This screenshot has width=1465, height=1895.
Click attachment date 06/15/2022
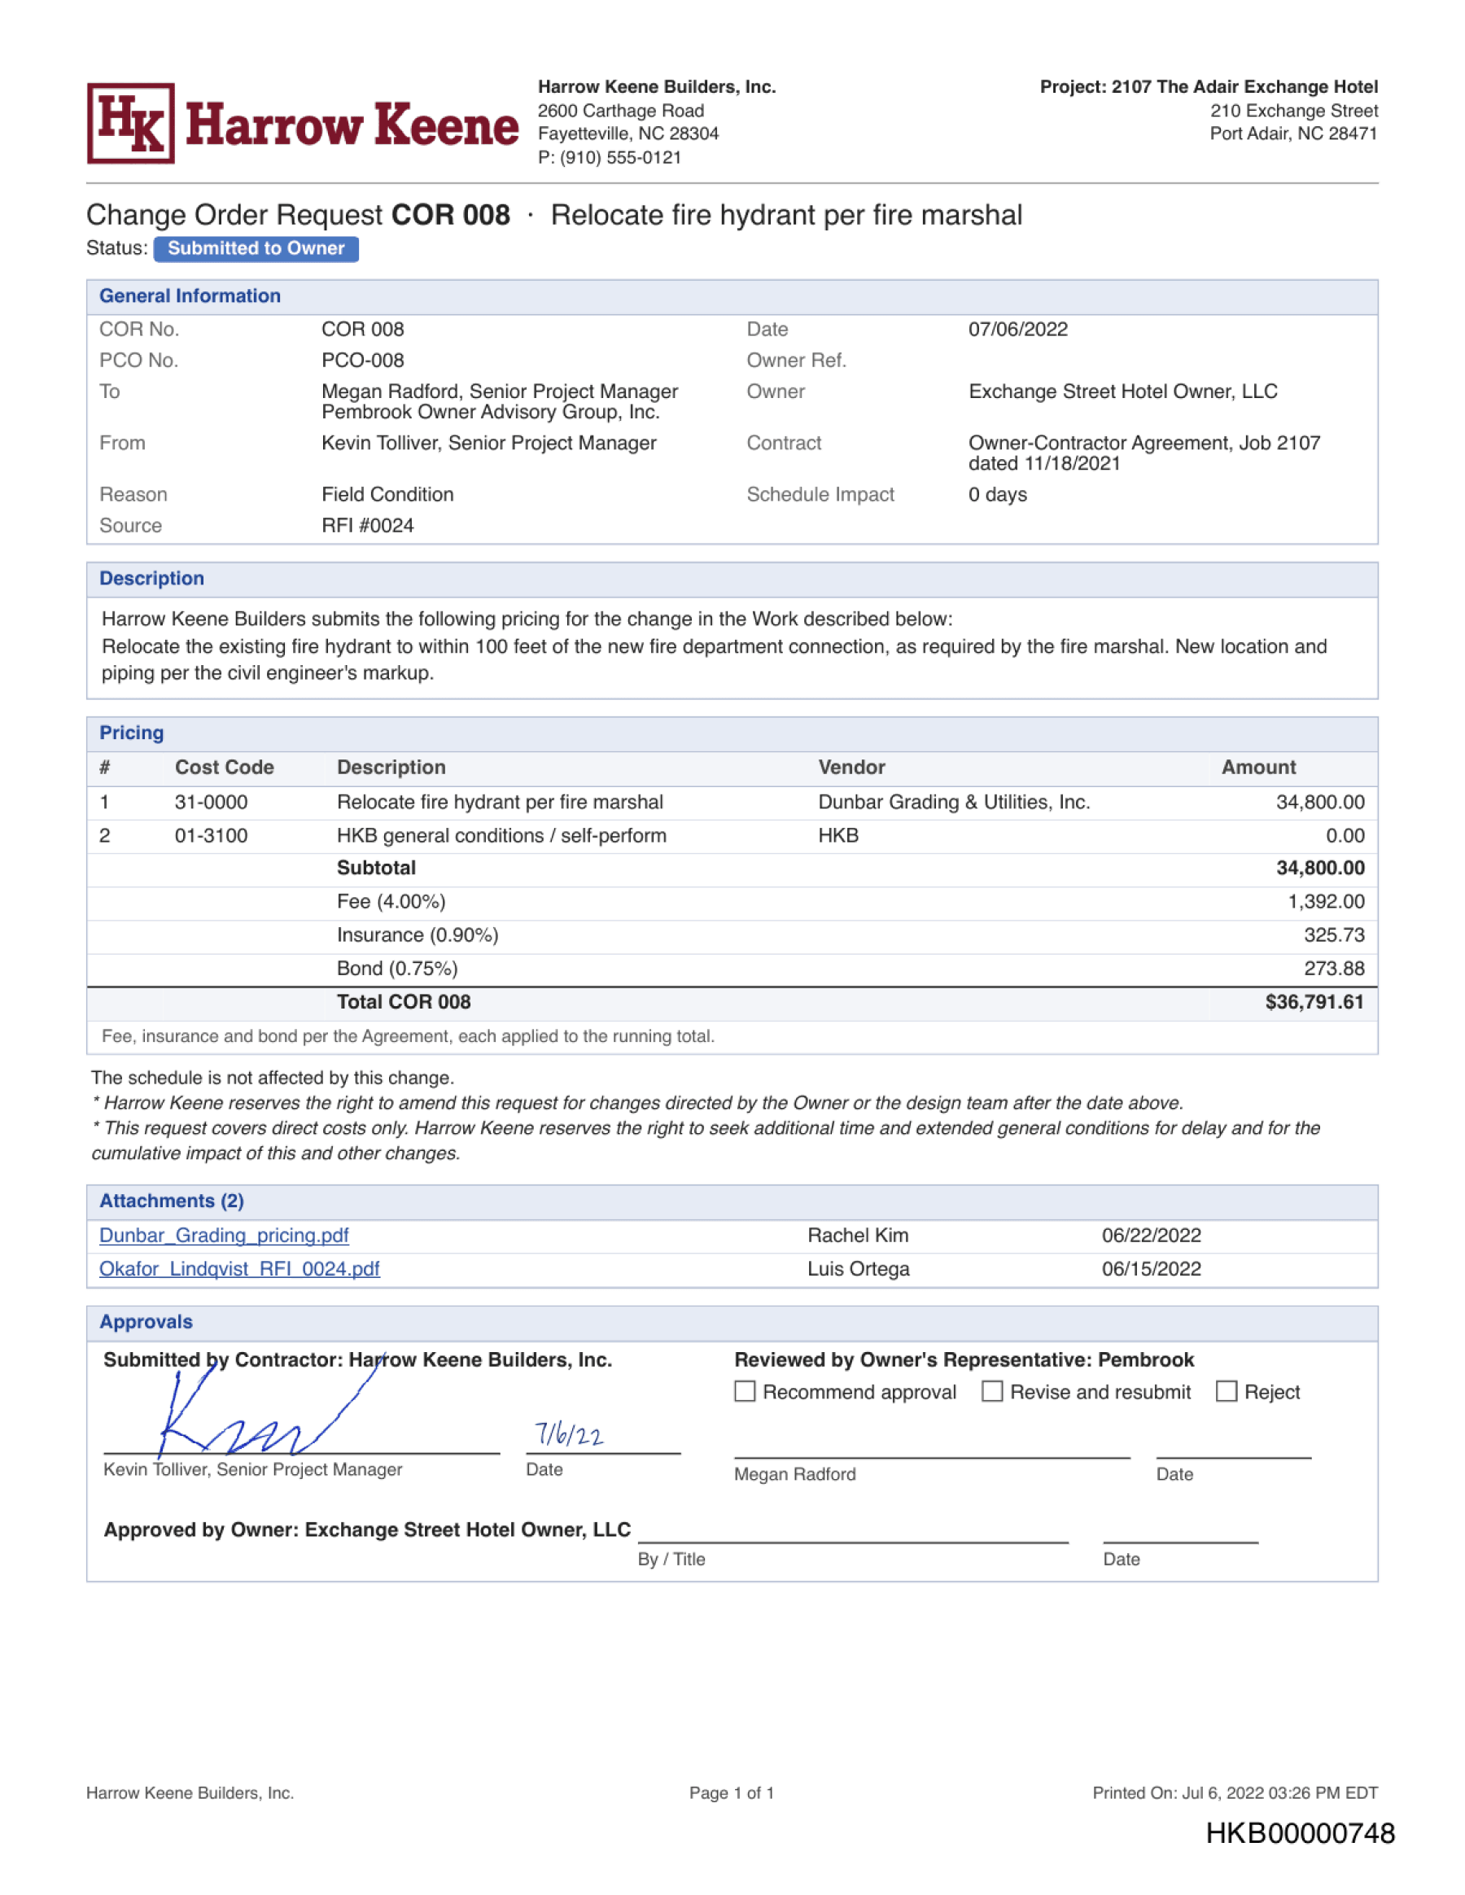point(1152,1269)
